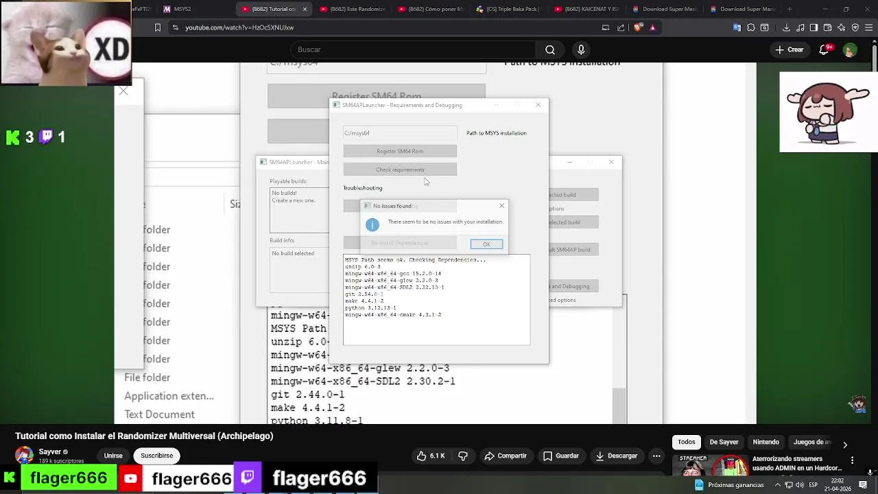This screenshot has width=878, height=494.
Task: Click the ESP language indicator
Action: coord(813,484)
